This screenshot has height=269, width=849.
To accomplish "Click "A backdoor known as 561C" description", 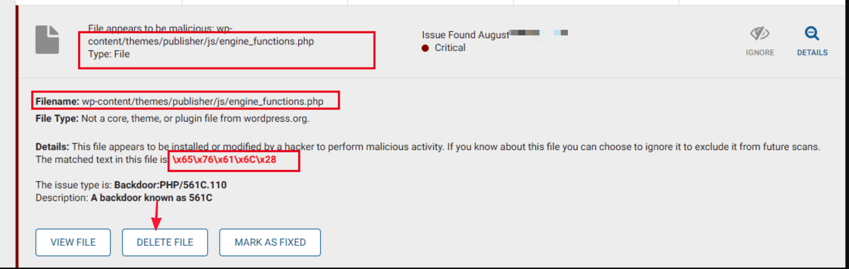I will click(x=151, y=198).
